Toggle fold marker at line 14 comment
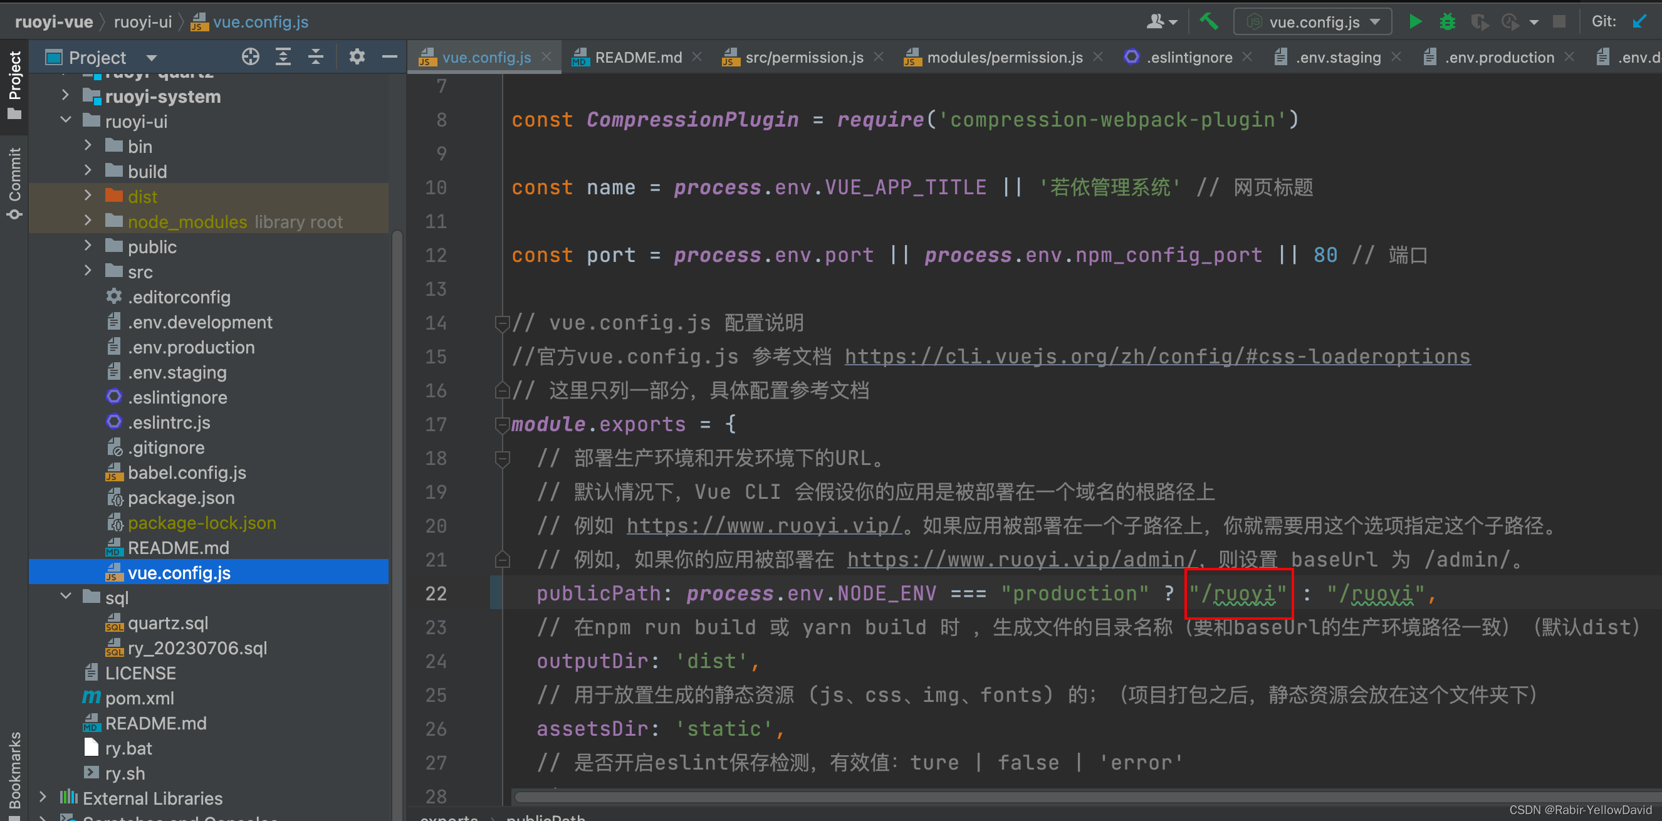The image size is (1662, 821). tap(502, 323)
